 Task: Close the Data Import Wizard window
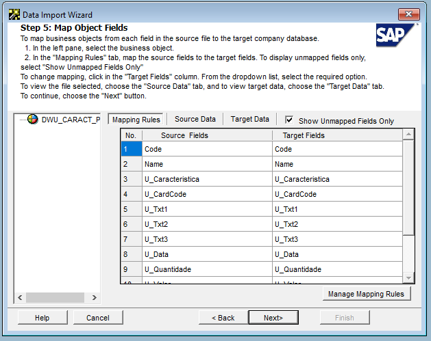tap(409, 14)
